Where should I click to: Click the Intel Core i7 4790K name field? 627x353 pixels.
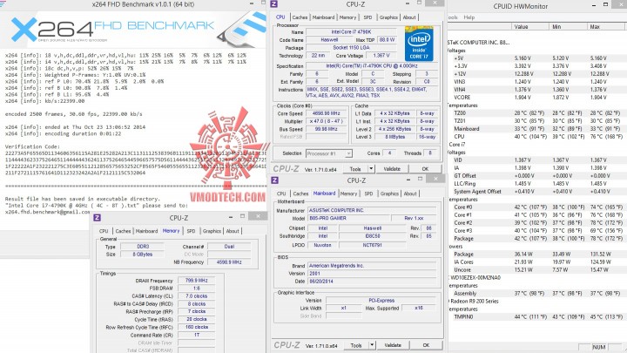point(351,31)
